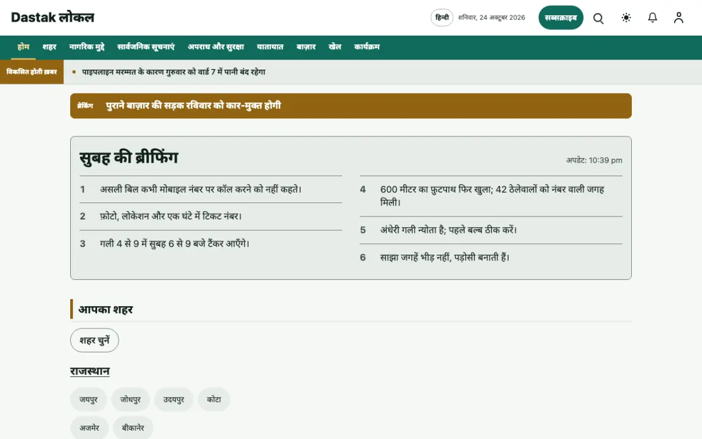Screen dimensions: 702x439
Task: Open the शहर nav item
Action: point(49,47)
